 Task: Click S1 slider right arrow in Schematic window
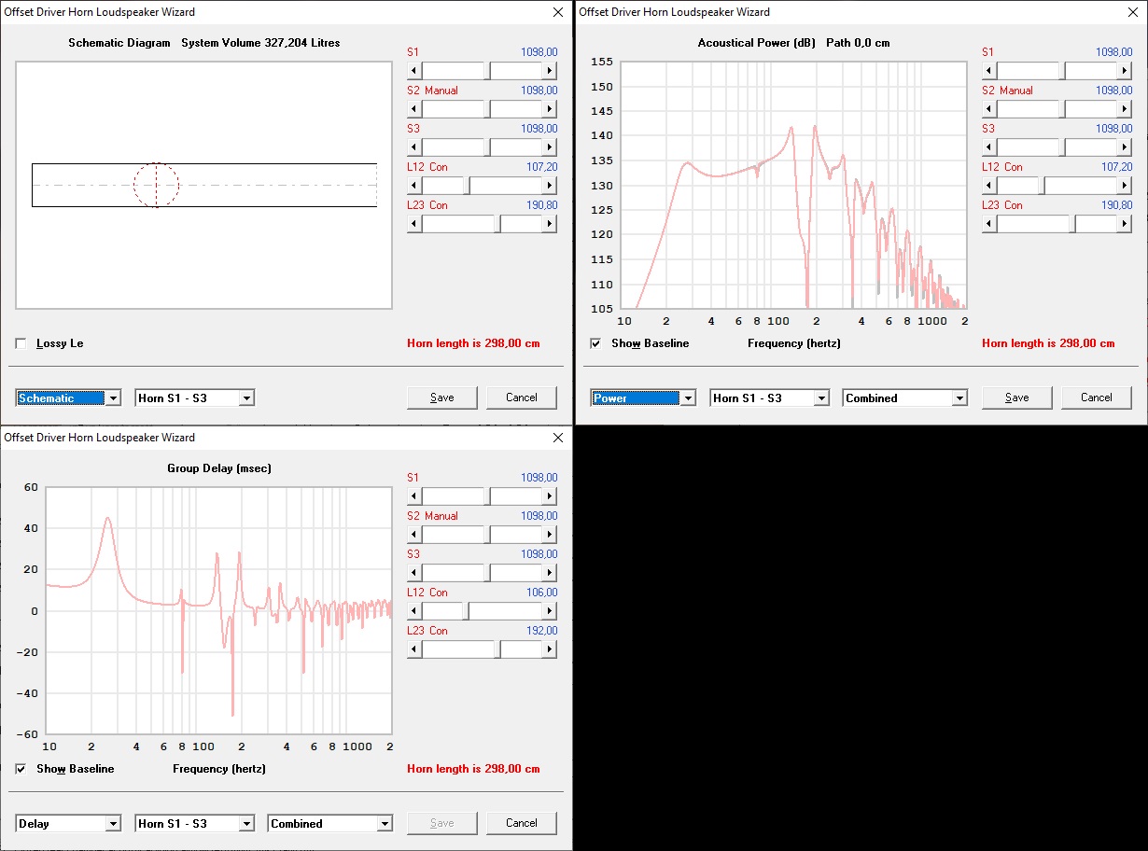point(550,71)
